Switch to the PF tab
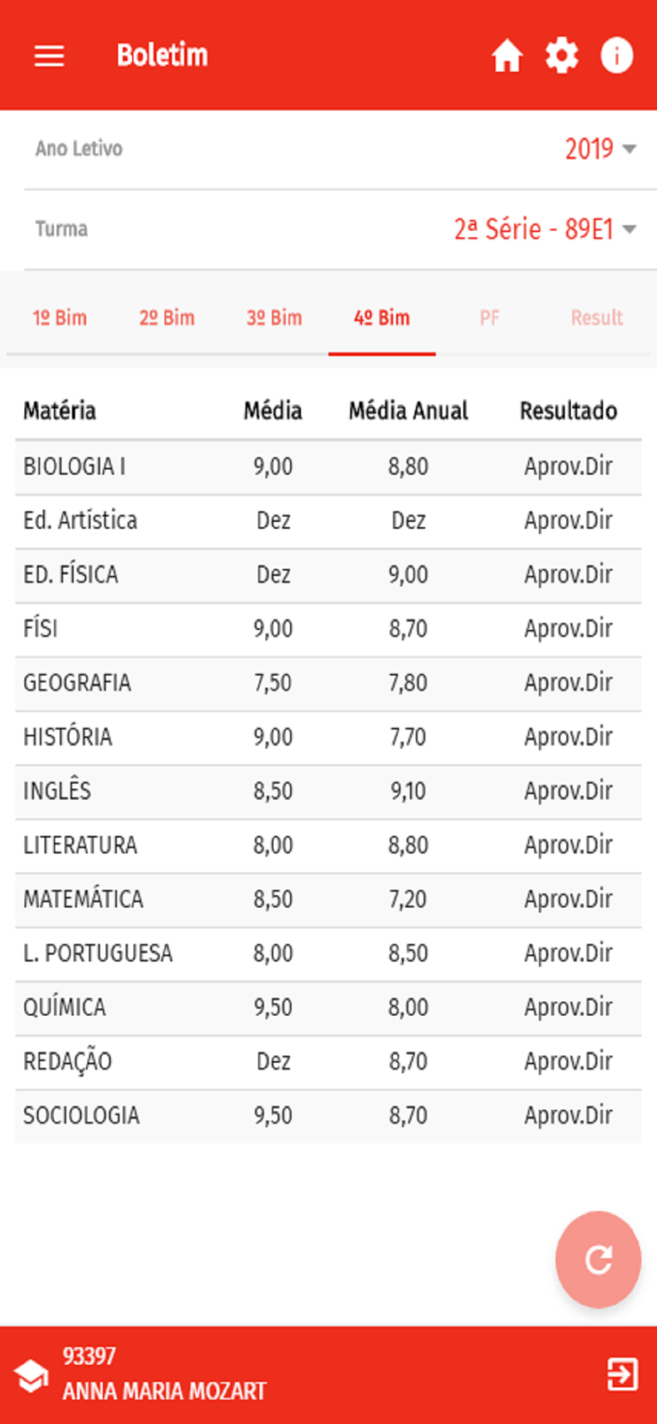657x1424 pixels. point(489,318)
